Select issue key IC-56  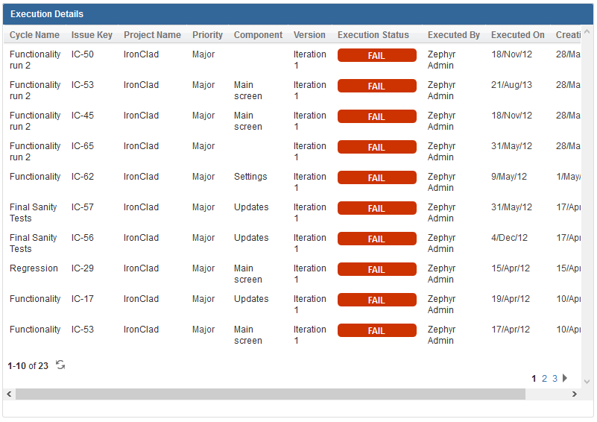tap(82, 238)
